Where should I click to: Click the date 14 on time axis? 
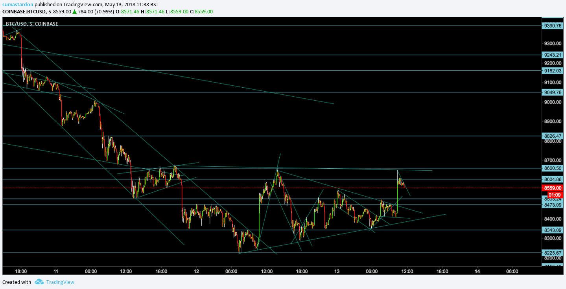point(477,271)
